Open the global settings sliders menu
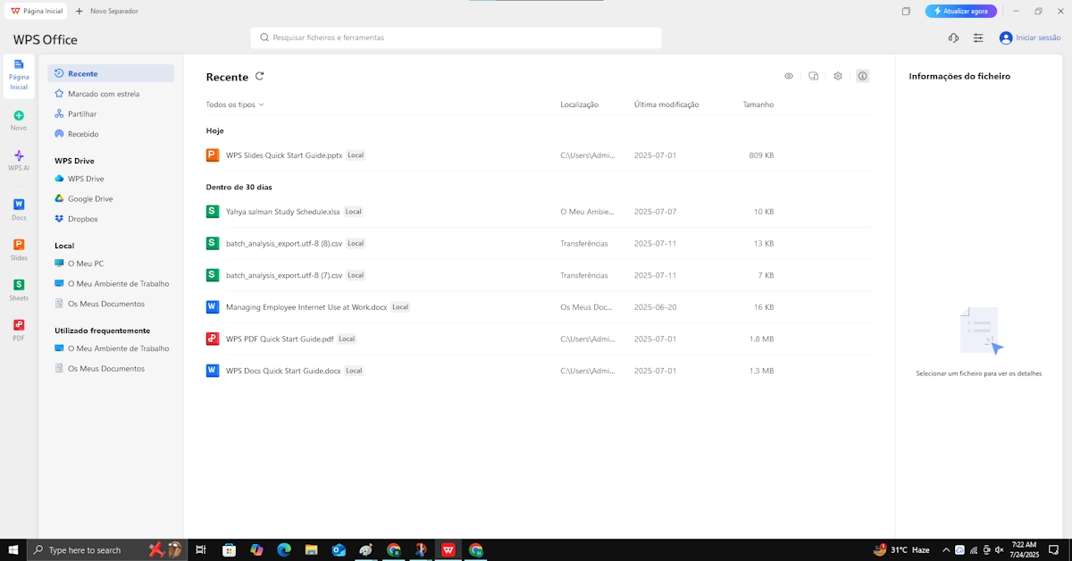The width and height of the screenshot is (1072, 561). pyautogui.click(x=978, y=38)
